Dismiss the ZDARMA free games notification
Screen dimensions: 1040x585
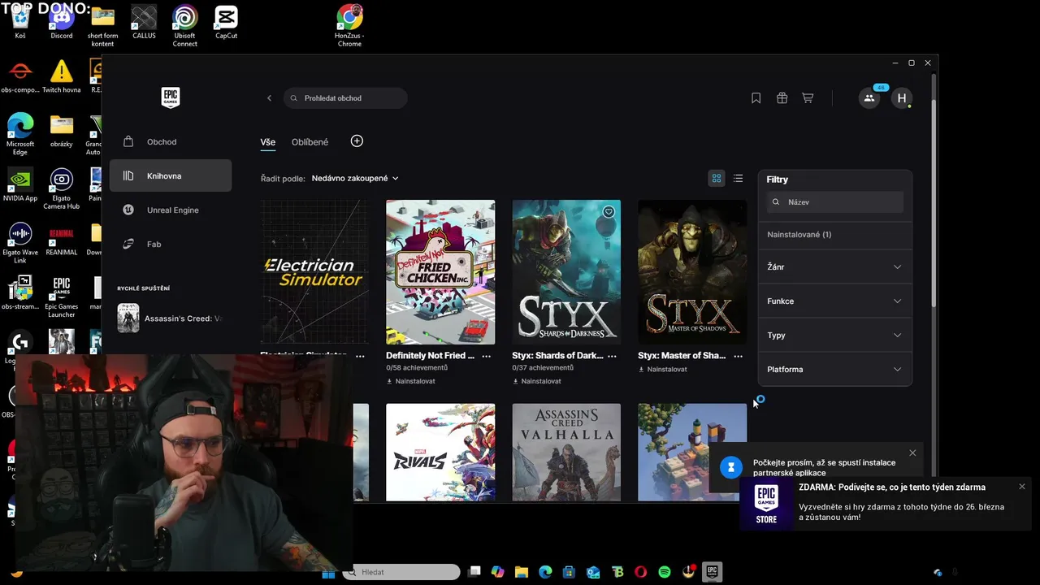(1022, 487)
